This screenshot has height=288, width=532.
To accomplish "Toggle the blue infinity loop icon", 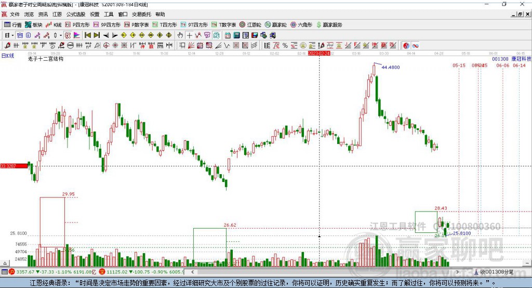I will [415, 46].
